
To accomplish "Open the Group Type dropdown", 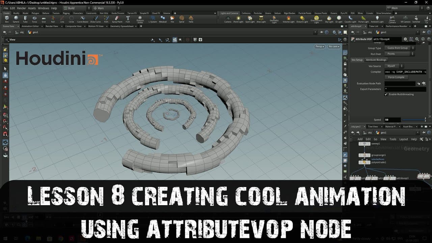I will point(400,48).
